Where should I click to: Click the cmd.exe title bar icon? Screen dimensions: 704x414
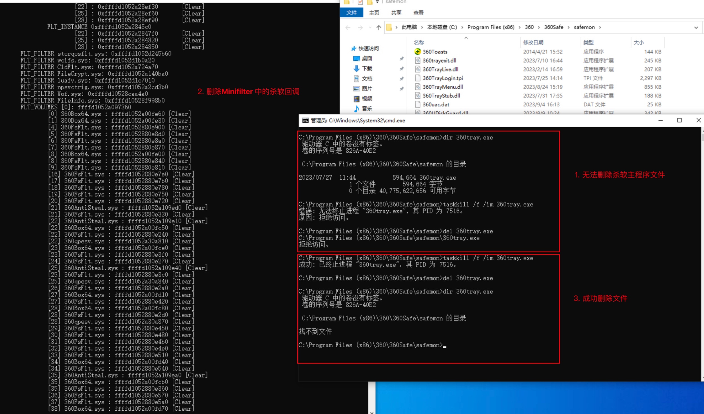point(305,121)
